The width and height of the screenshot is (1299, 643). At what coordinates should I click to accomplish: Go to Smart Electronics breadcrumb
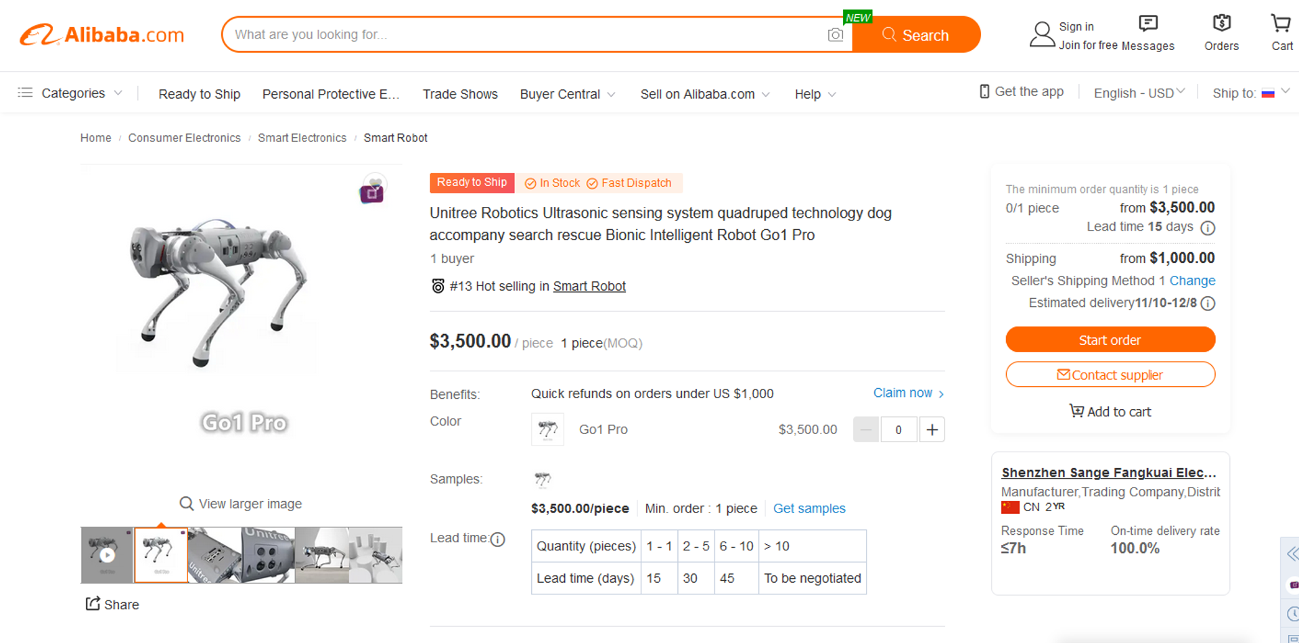(302, 138)
